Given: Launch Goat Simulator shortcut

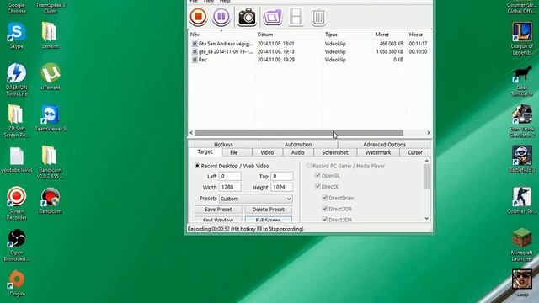Looking at the screenshot, I should click(522, 81).
